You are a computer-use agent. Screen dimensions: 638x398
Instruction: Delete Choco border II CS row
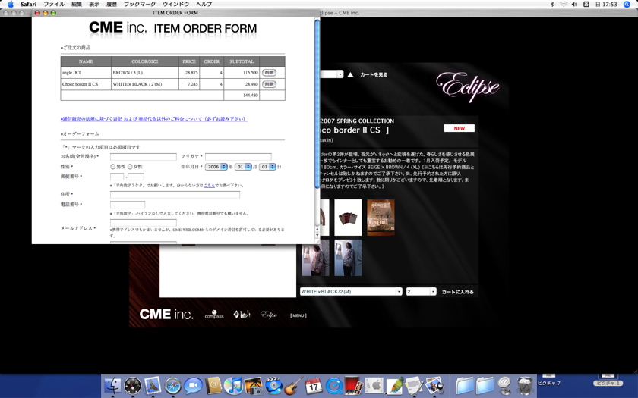(x=269, y=84)
